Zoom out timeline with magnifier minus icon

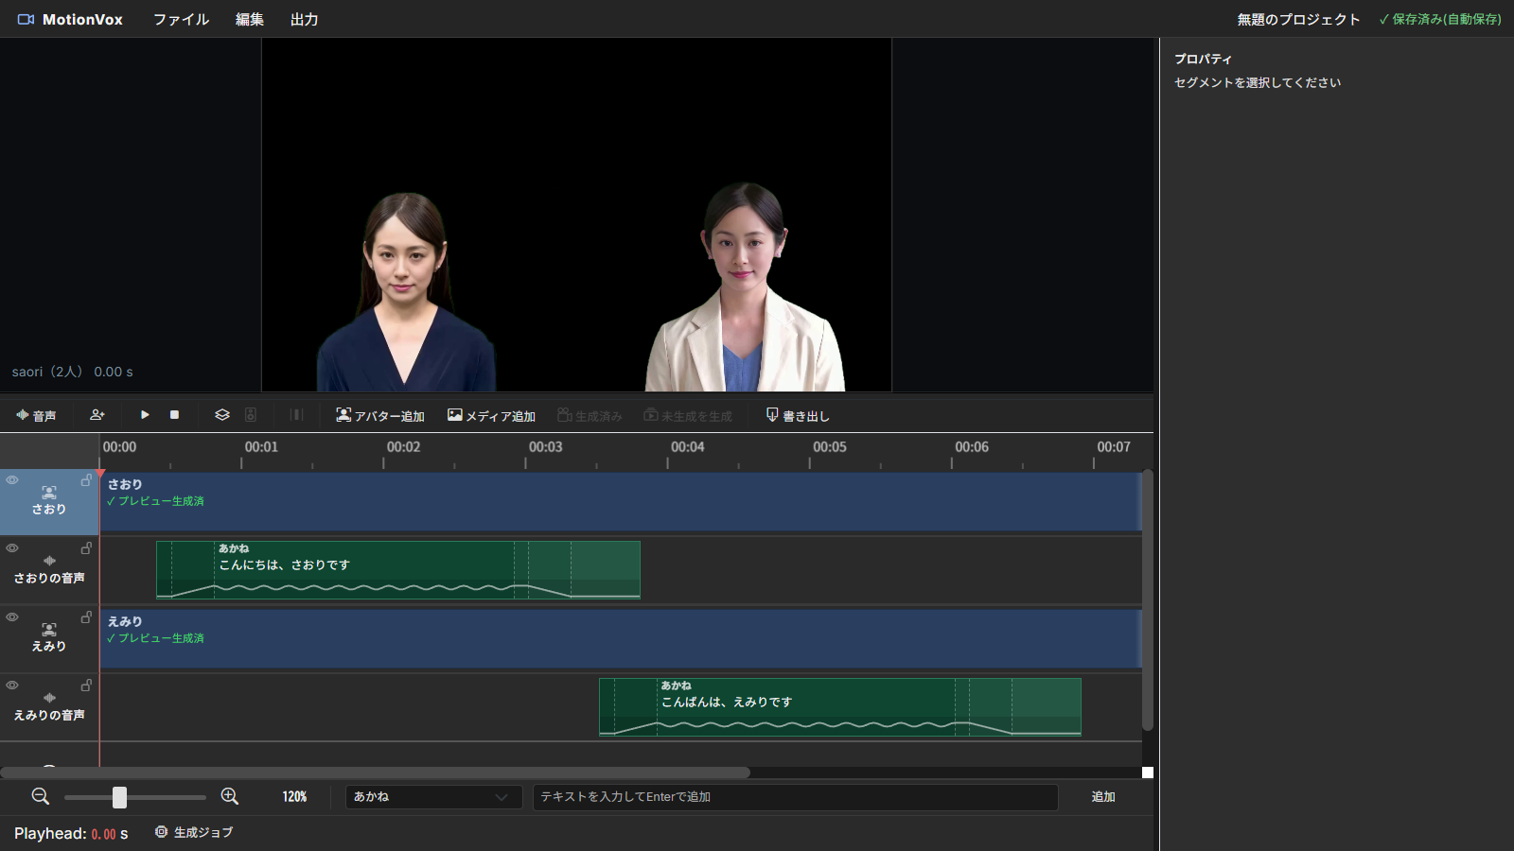[41, 796]
